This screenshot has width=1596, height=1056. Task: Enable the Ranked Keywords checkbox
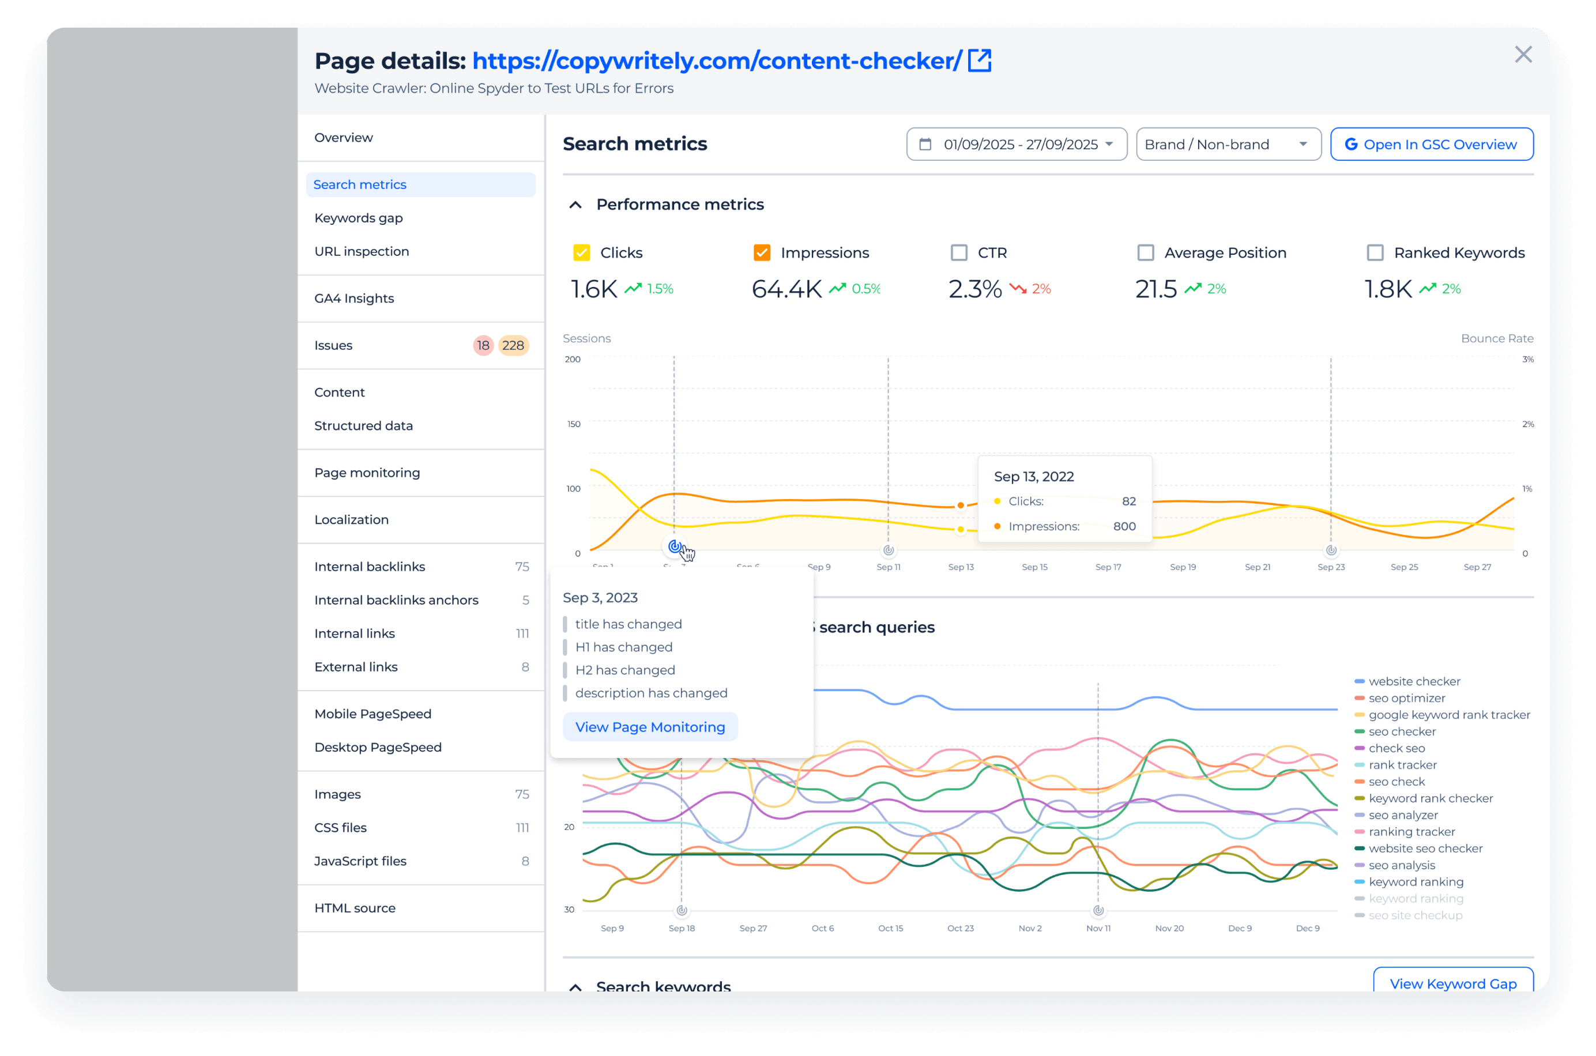[x=1375, y=252]
